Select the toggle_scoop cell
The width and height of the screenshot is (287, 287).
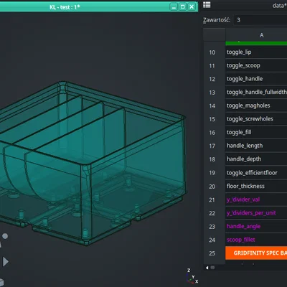pos(256,65)
